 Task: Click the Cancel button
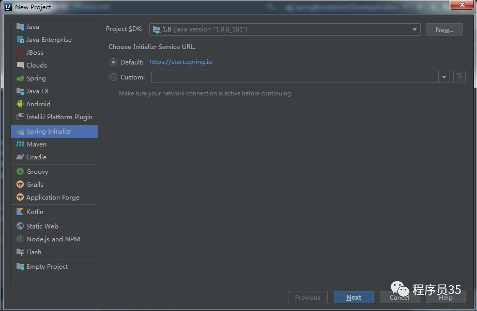(x=399, y=298)
